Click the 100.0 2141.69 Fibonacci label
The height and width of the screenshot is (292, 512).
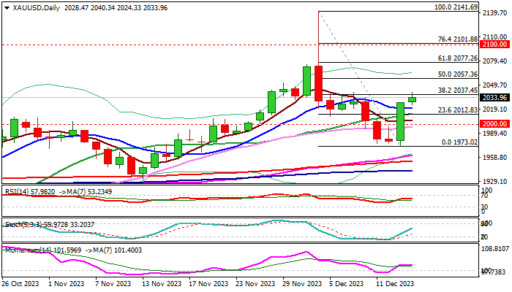(456, 7)
